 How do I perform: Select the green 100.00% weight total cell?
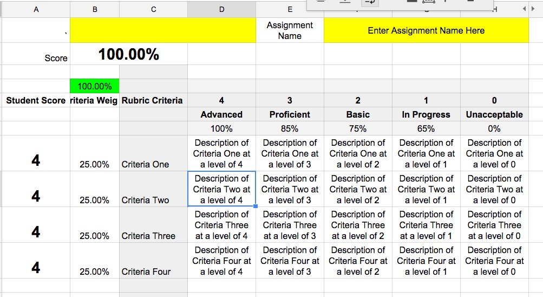tap(95, 86)
